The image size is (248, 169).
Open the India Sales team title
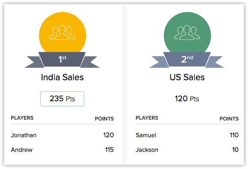click(62, 77)
